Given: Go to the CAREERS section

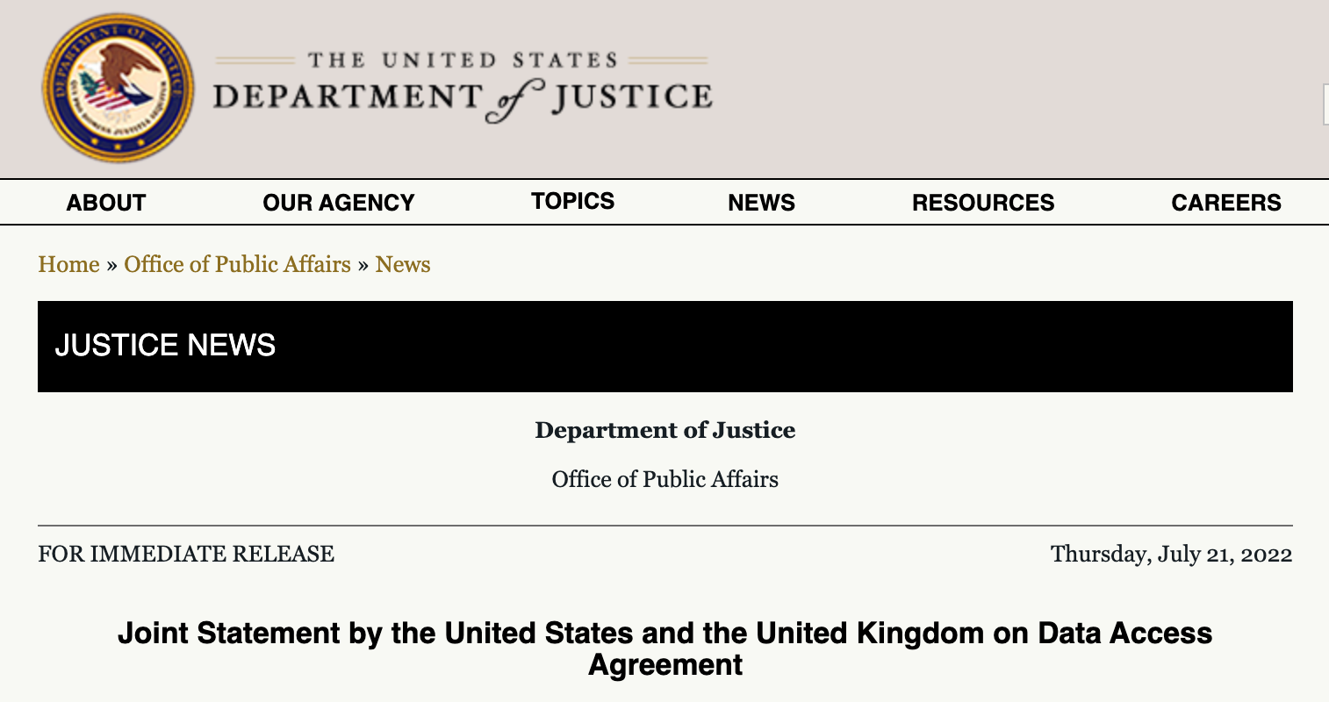Looking at the screenshot, I should click(x=1226, y=203).
